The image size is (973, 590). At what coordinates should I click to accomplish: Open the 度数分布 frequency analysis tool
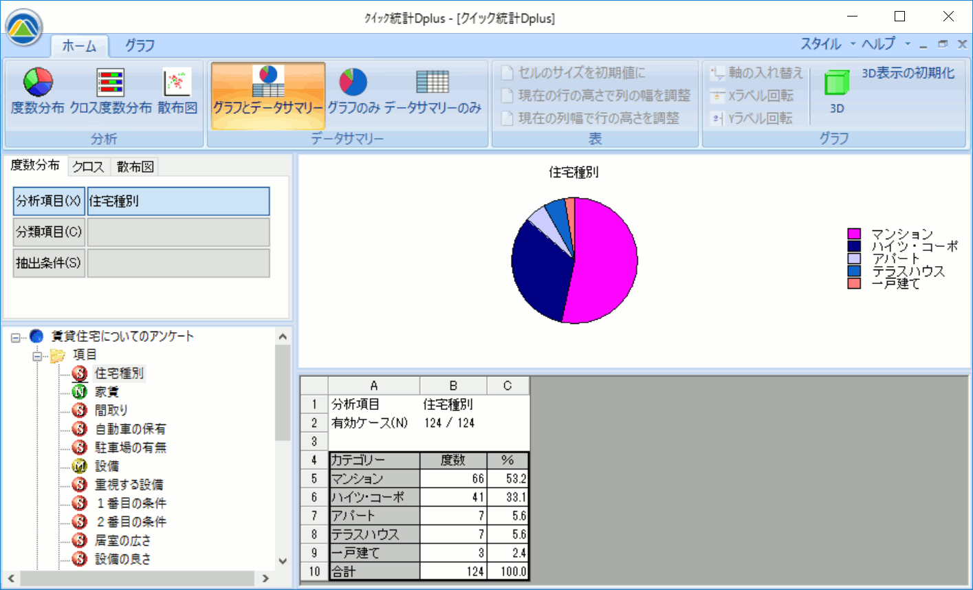pos(38,91)
